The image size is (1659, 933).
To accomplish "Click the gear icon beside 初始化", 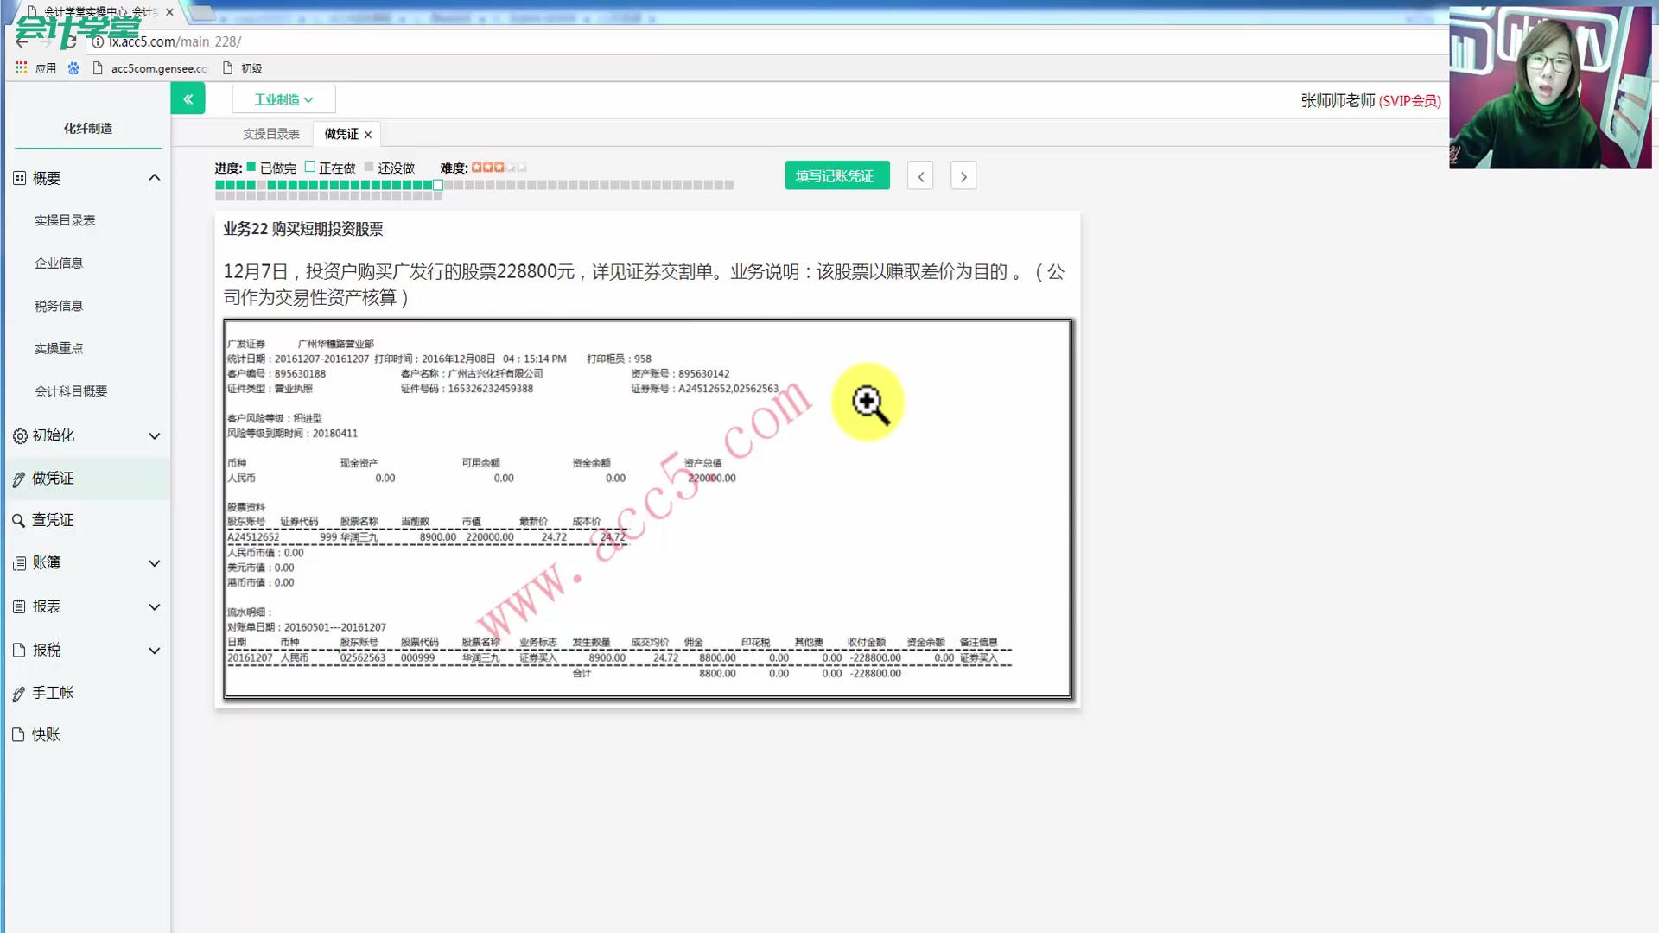I will point(19,436).
